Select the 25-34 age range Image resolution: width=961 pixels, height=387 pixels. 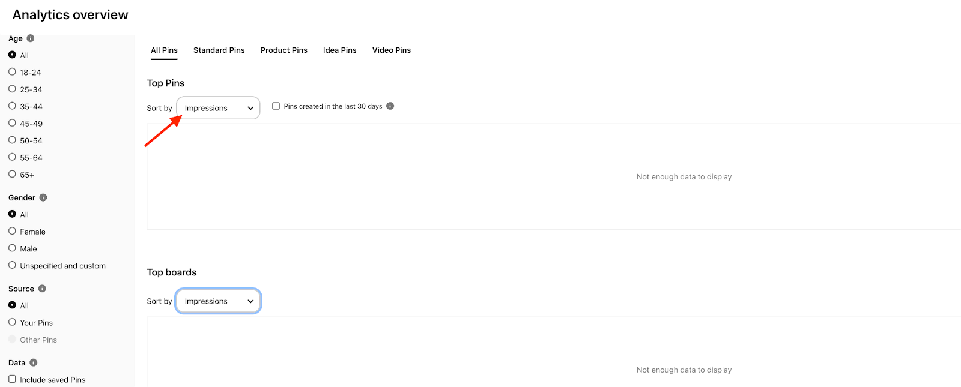(x=12, y=89)
